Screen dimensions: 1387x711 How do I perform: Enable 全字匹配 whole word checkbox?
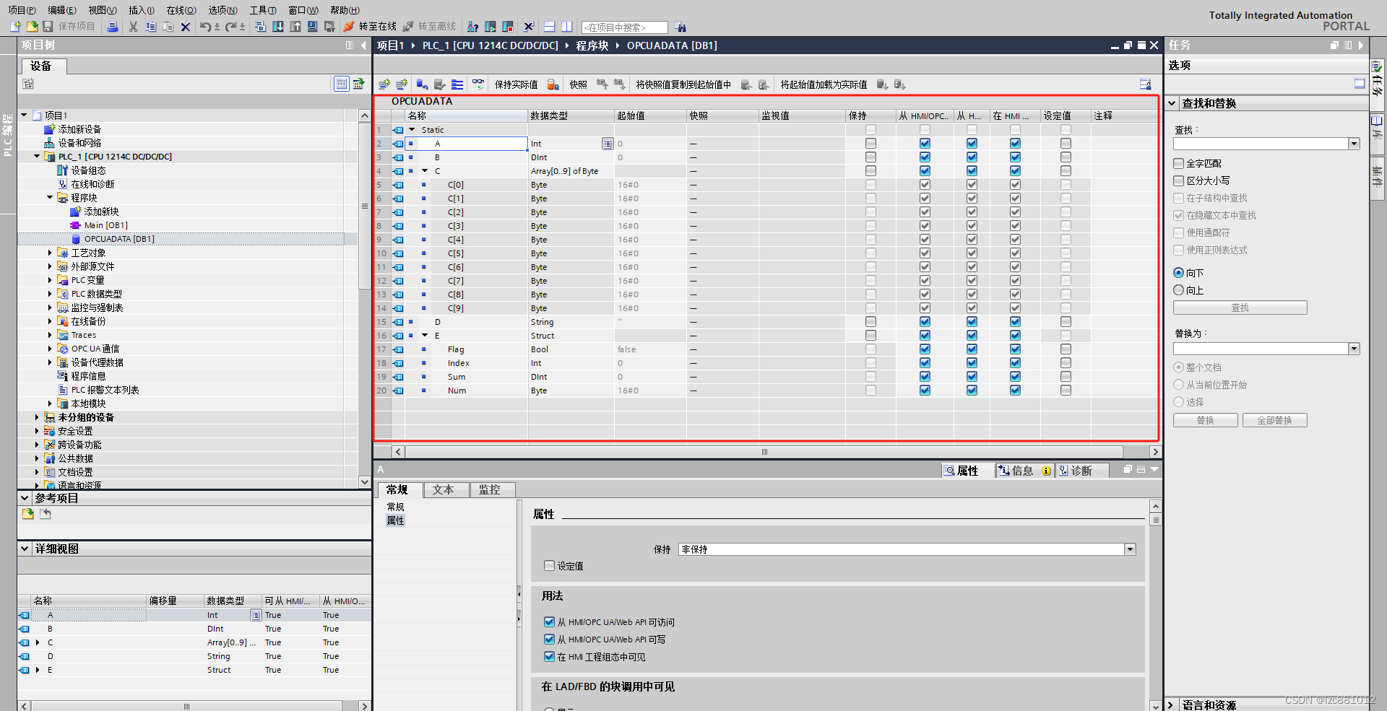(1178, 163)
